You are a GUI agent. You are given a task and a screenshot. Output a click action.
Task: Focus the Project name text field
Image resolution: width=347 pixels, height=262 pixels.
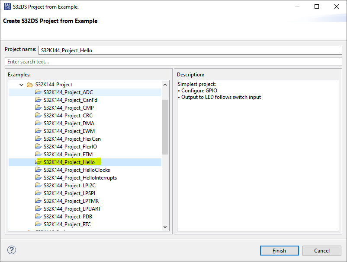190,51
